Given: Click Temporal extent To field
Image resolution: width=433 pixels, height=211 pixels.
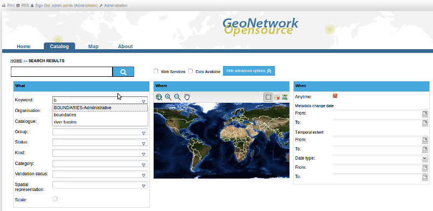Looking at the screenshot, I should point(377,149).
